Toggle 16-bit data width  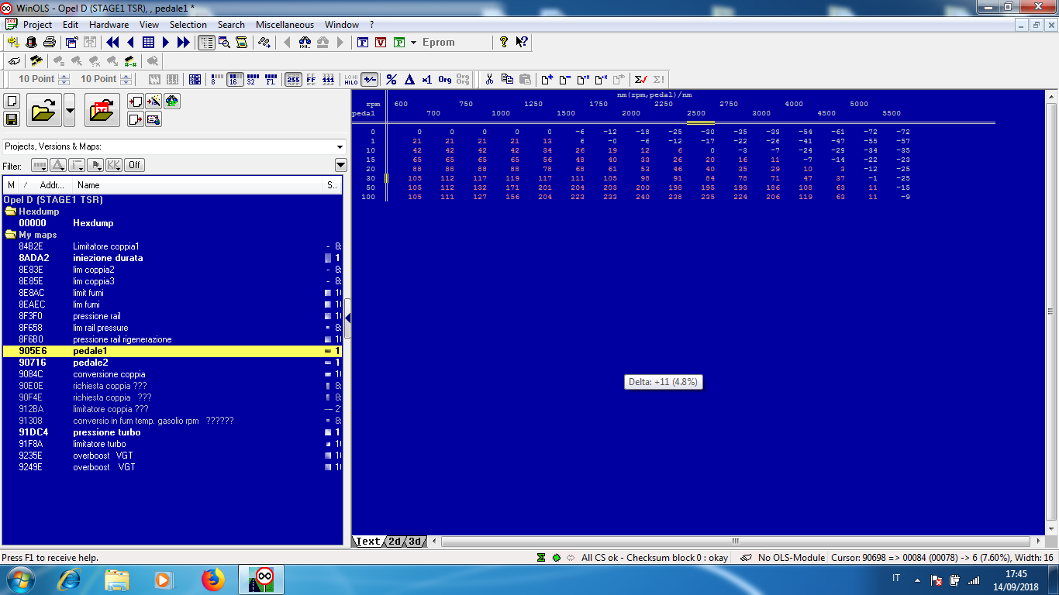click(235, 79)
